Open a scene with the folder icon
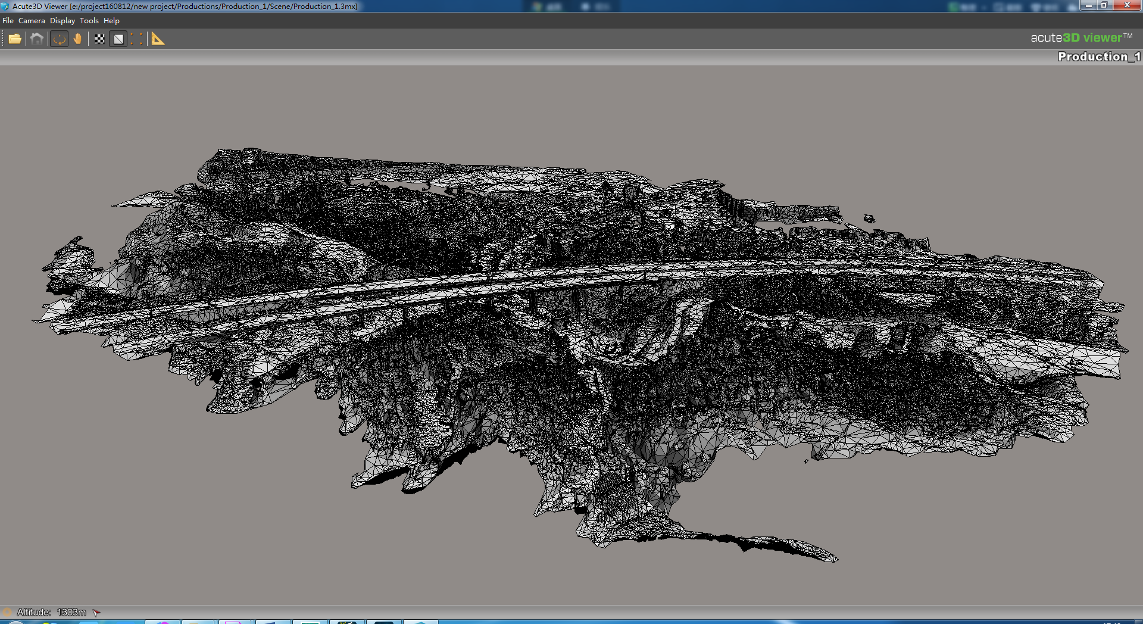The image size is (1143, 624). click(15, 39)
